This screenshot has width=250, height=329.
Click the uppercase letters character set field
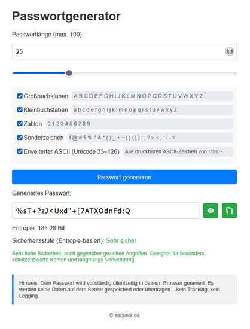pyautogui.click(x=153, y=96)
